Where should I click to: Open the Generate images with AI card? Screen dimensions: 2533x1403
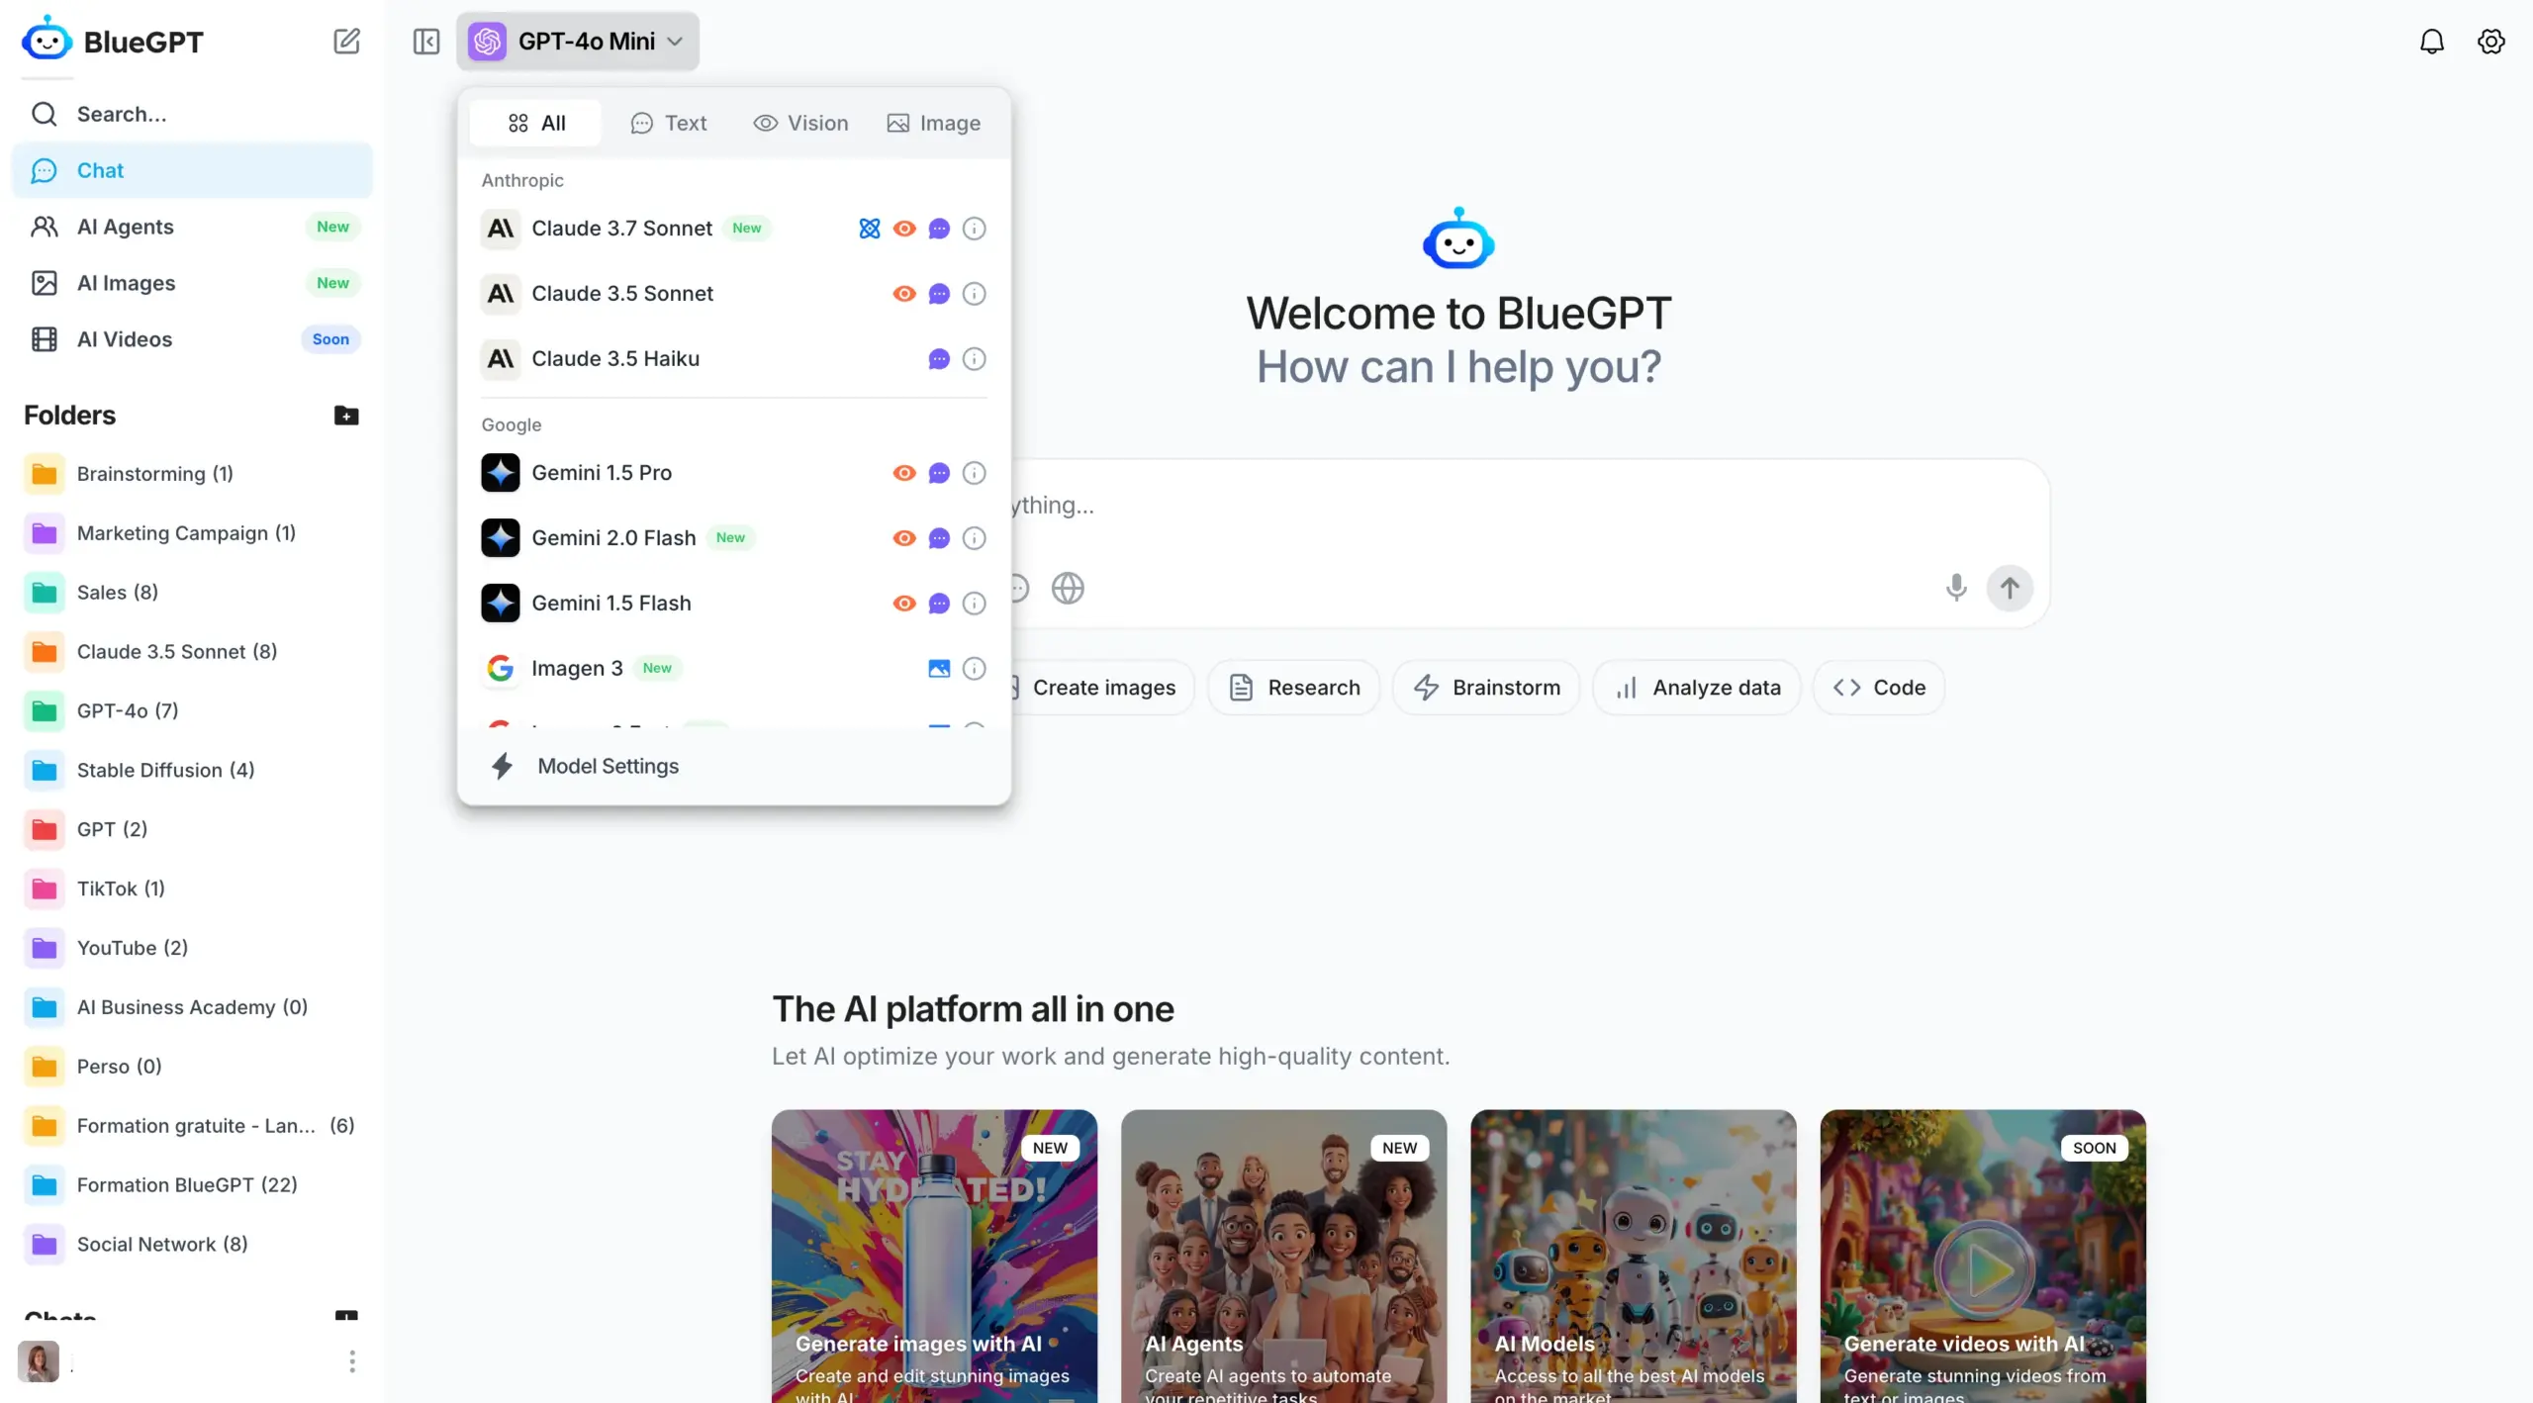pos(934,1257)
